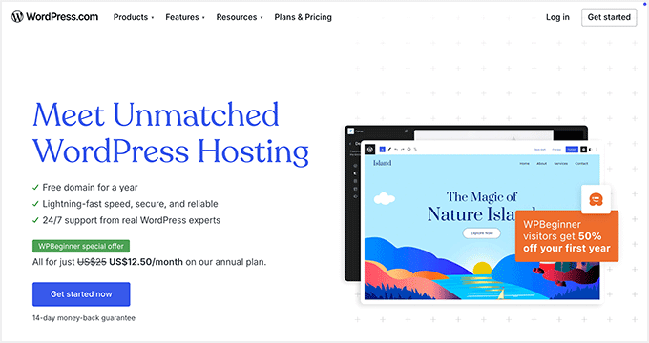Click the orange WPBeginner 50% off banner
This screenshot has width=649, height=343.
(x=567, y=236)
